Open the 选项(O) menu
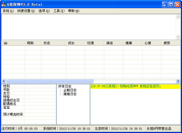 coord(44,11)
